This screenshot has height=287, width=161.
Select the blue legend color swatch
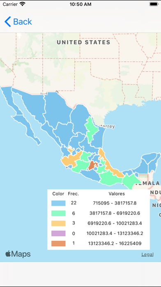58,203
